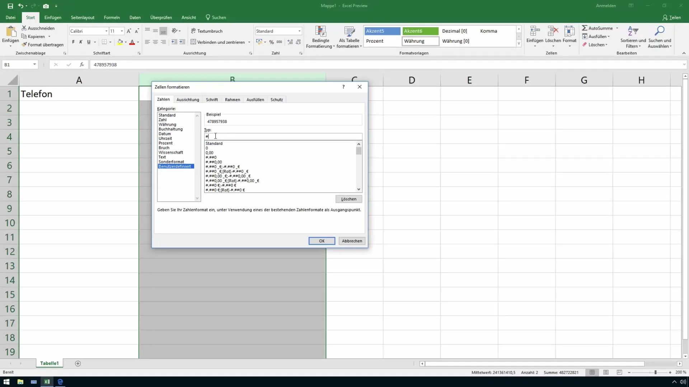Open the Formeln ribbon tab
Viewport: 689px width, 387px height.
pyautogui.click(x=112, y=17)
